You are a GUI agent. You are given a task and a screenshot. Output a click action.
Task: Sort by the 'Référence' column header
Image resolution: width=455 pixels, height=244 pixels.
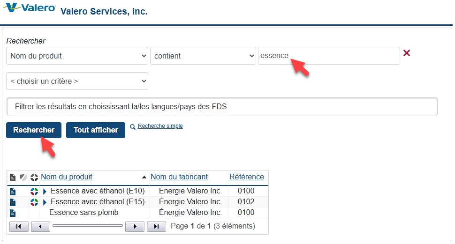point(246,177)
